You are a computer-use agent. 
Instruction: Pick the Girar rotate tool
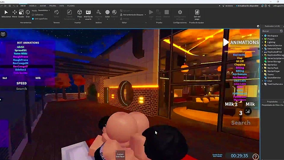tap(28, 14)
